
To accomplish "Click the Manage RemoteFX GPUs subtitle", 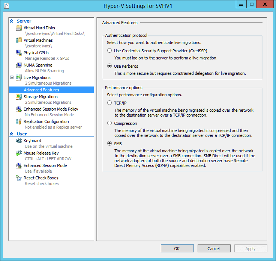I will 47,58.
